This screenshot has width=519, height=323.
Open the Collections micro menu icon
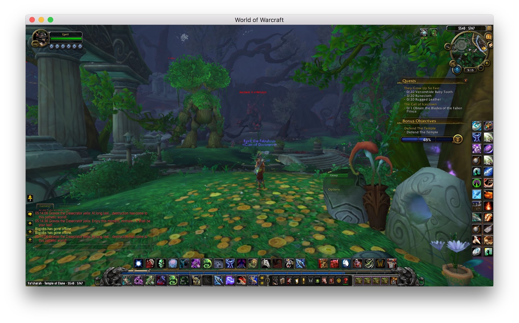click(325, 281)
